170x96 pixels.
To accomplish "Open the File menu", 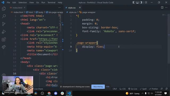I will (x=8, y=2).
